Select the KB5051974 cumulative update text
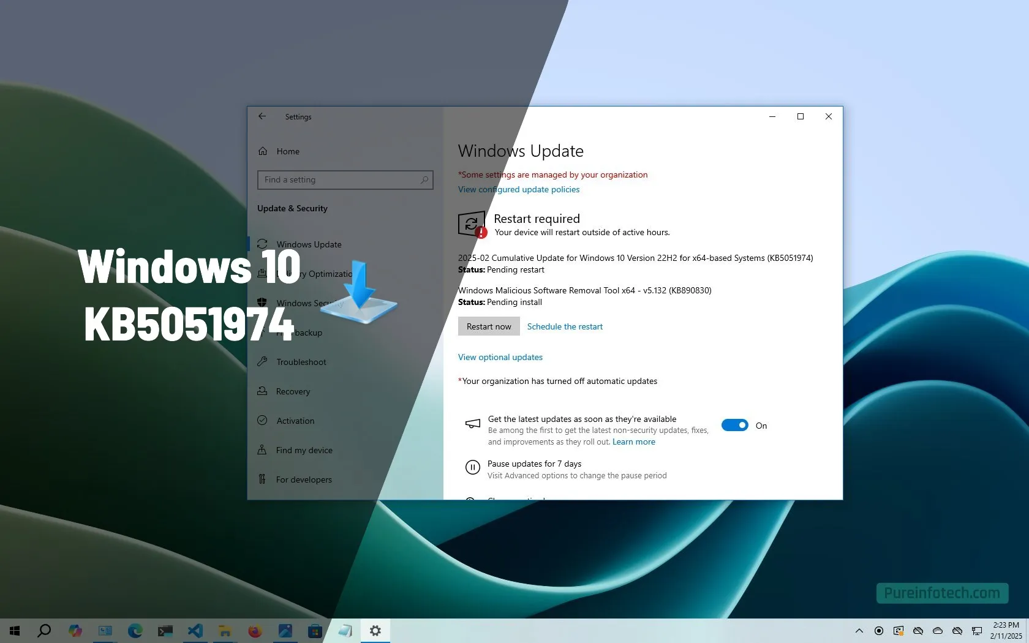Screen dimensions: 1029x643 tap(636, 258)
